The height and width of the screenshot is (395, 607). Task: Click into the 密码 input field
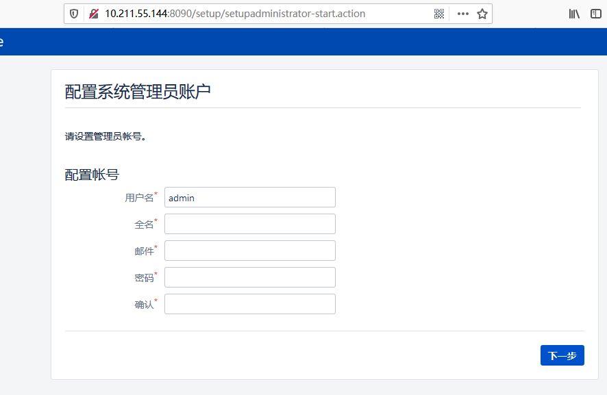[249, 277]
